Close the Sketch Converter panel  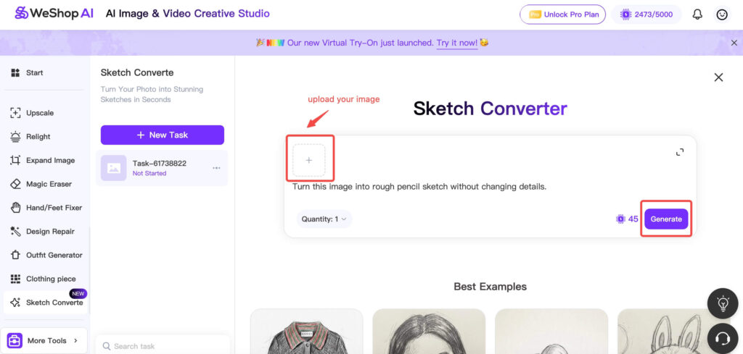[x=718, y=77]
